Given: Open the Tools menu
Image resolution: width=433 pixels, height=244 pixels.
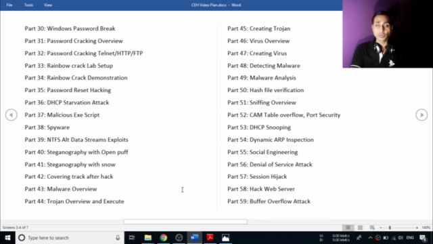Looking at the screenshot, I should pos(28,5).
